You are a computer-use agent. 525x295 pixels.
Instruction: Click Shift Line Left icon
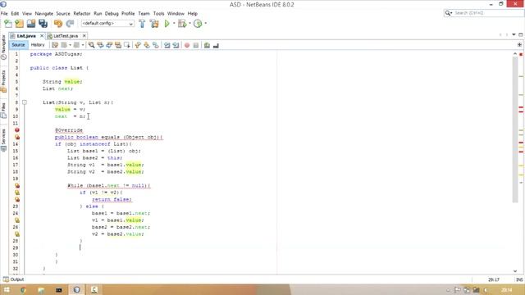tap(167, 45)
